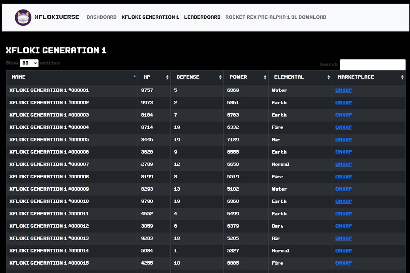Sort by the DEFENSE column header
The image size is (410, 273).
(197, 77)
